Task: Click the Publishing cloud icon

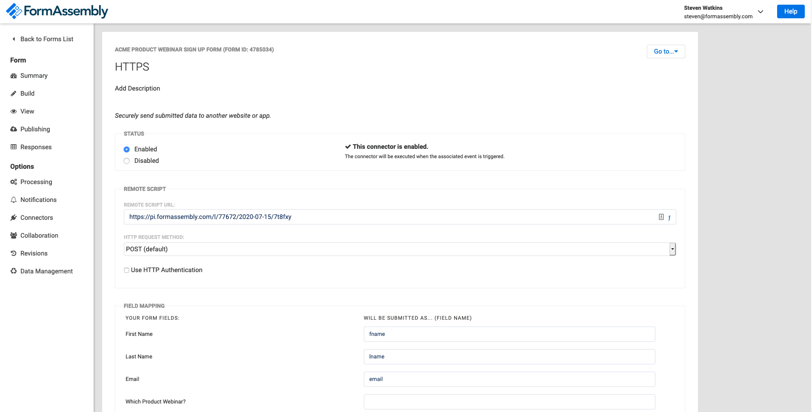Action: click(x=14, y=129)
